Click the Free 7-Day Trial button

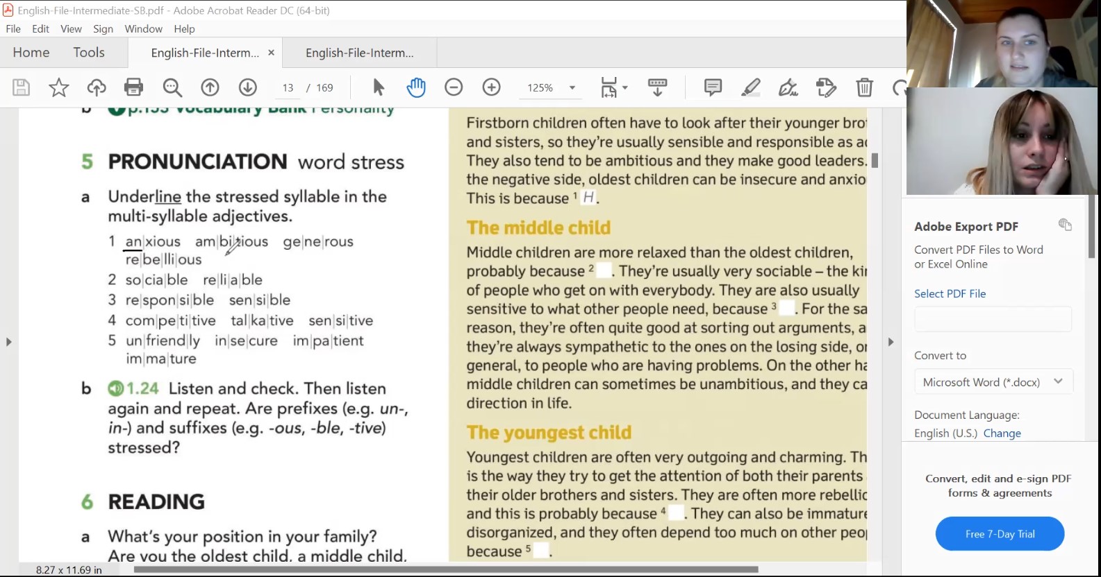tap(1000, 534)
